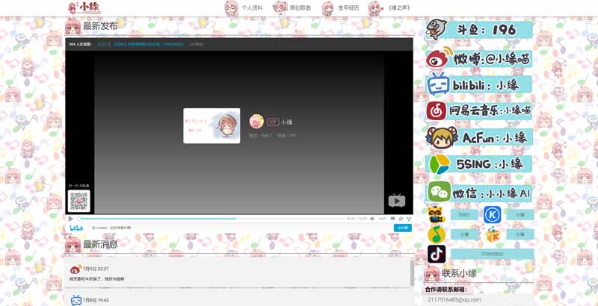
Task: Click the 联系小缘 section heading
Action: coord(459,273)
